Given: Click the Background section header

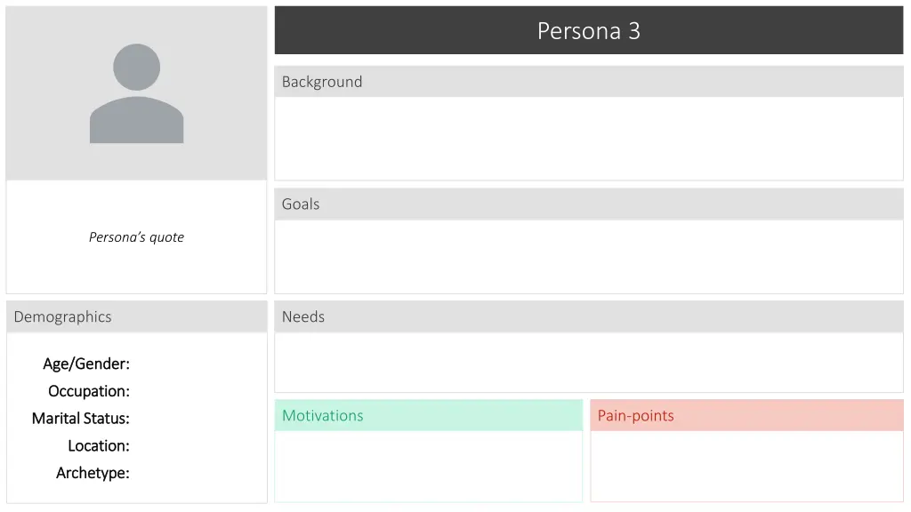Looking at the screenshot, I should click(x=589, y=82).
